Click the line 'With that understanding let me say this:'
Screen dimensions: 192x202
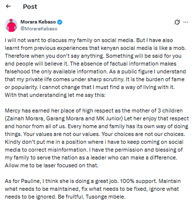click(55, 95)
